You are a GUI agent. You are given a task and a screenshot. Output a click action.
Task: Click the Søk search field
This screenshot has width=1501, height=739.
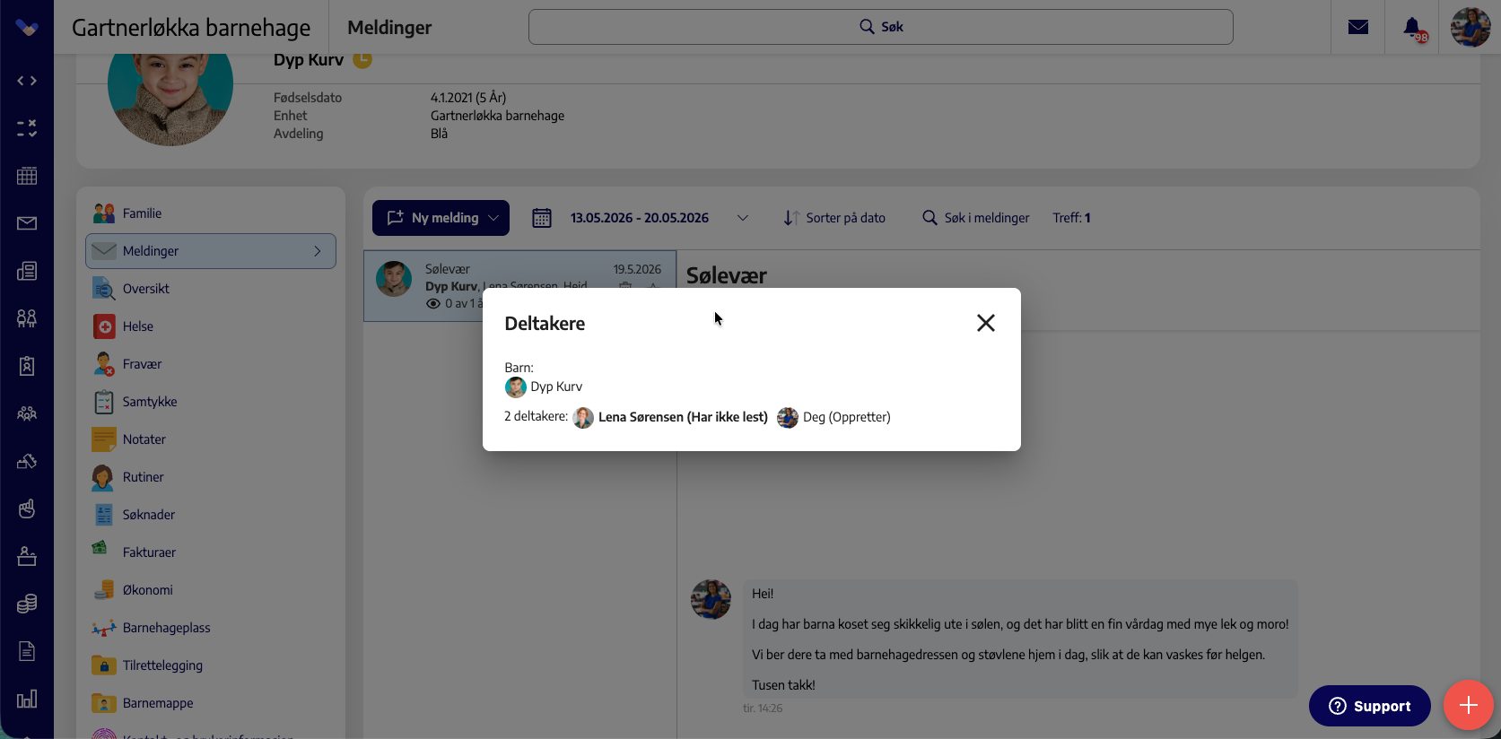point(880,27)
